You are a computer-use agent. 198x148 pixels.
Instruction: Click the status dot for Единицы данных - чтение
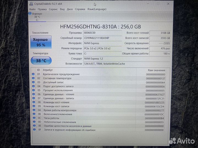(x=34, y=94)
